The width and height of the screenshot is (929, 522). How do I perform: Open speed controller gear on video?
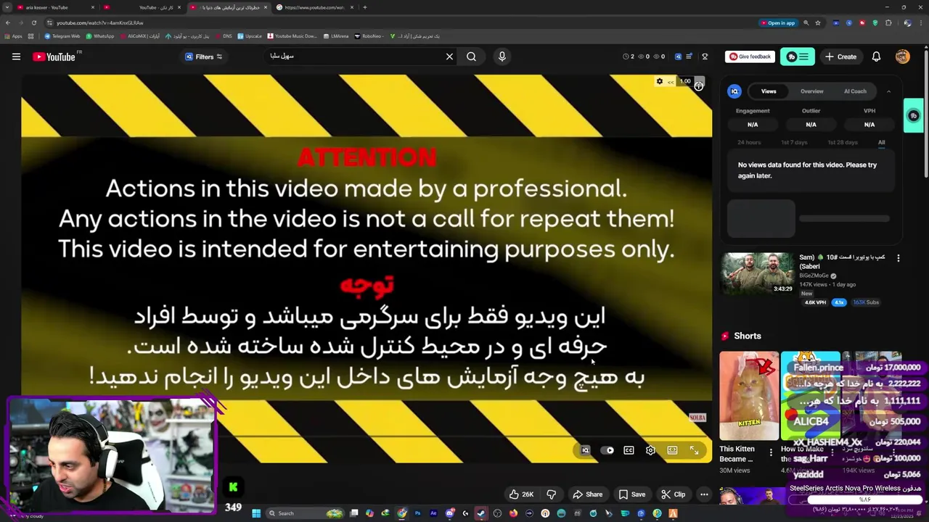659,81
